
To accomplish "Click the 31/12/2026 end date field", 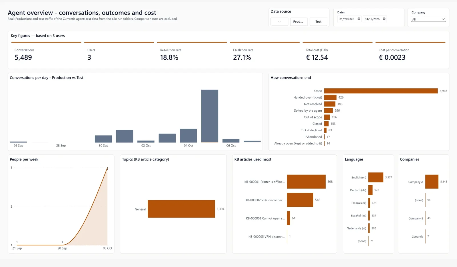I will pos(372,19).
